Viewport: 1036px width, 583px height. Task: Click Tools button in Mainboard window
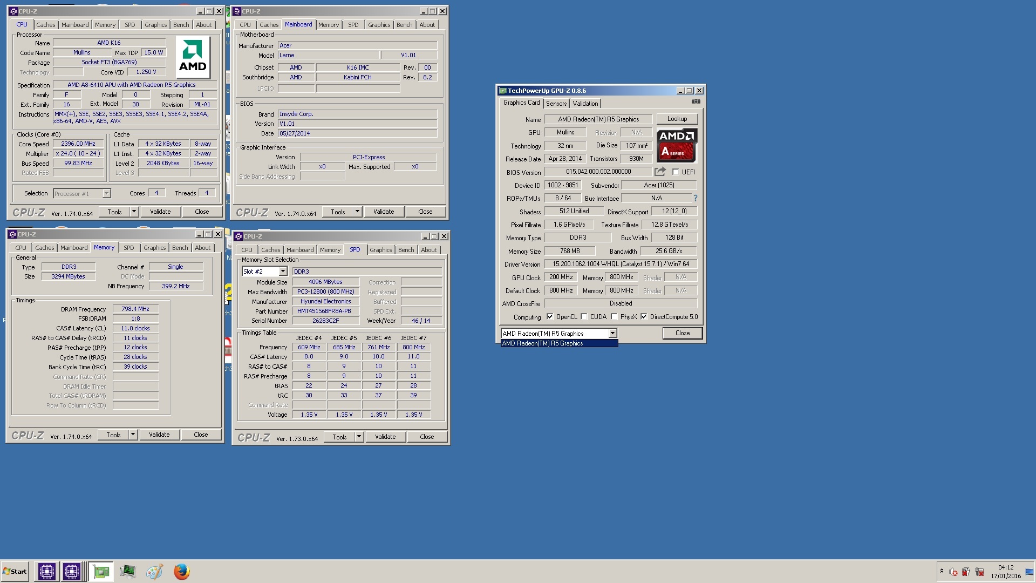pos(338,212)
